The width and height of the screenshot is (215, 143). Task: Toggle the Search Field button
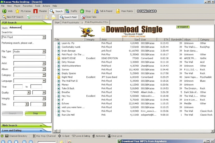pos(68,17)
